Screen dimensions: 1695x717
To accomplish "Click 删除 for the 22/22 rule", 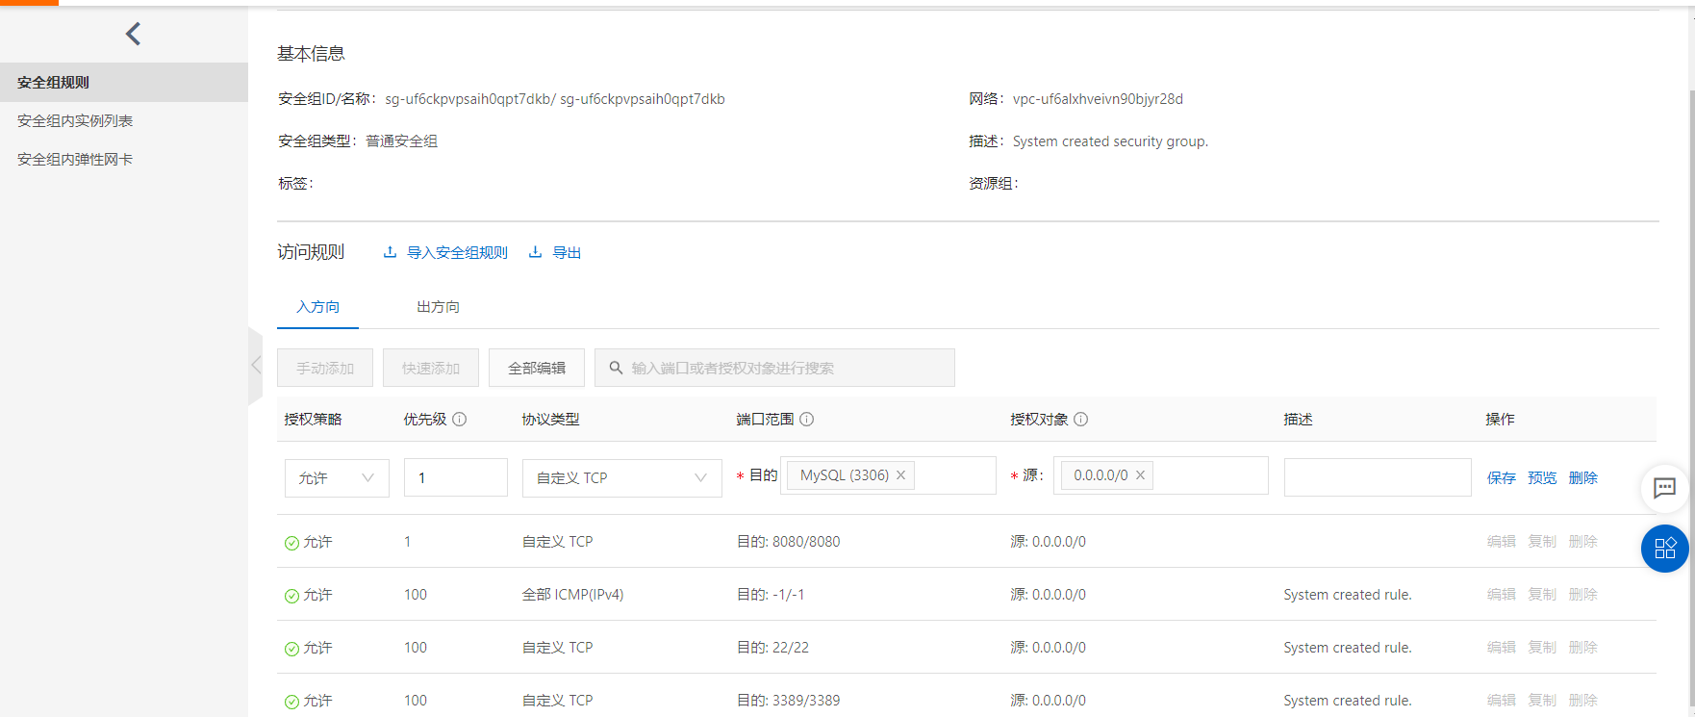I will (1583, 648).
